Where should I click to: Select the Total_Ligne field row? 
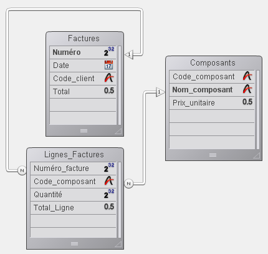(73, 208)
